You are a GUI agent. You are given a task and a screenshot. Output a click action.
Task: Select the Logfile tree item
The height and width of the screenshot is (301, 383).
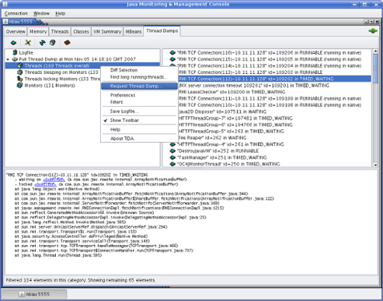pos(26,52)
